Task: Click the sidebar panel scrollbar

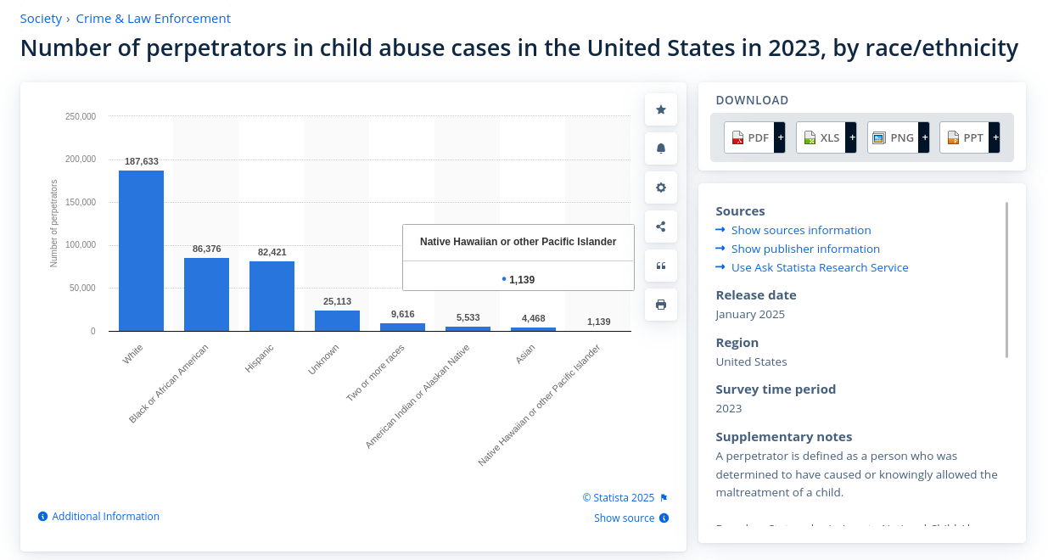Action: [1007, 280]
